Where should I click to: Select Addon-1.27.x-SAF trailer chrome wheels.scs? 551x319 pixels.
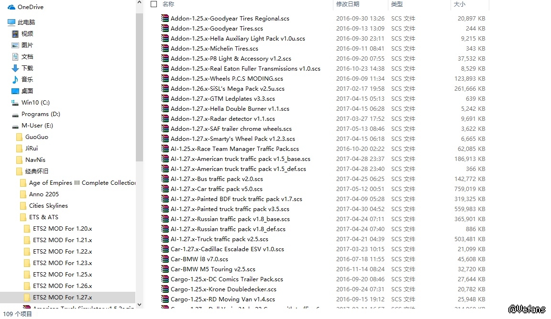(x=231, y=129)
